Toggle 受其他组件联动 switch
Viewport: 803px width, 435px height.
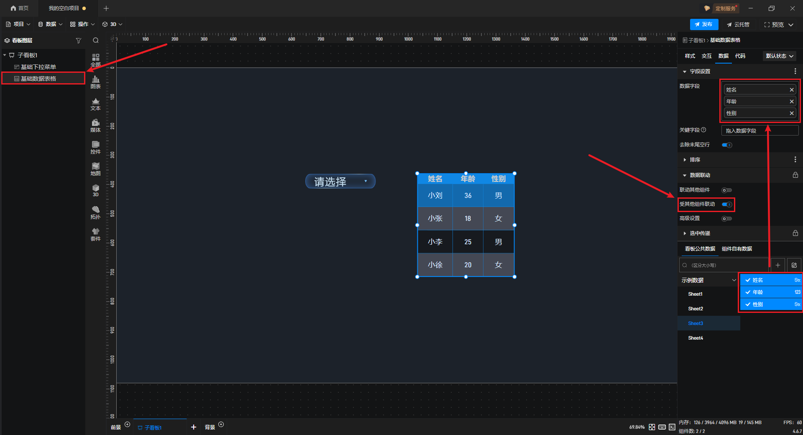click(x=727, y=205)
